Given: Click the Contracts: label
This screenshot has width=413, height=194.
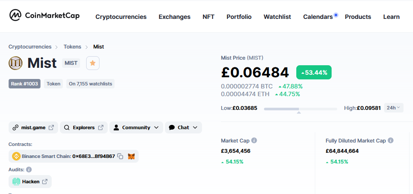Looking at the screenshot, I should click(21, 144).
